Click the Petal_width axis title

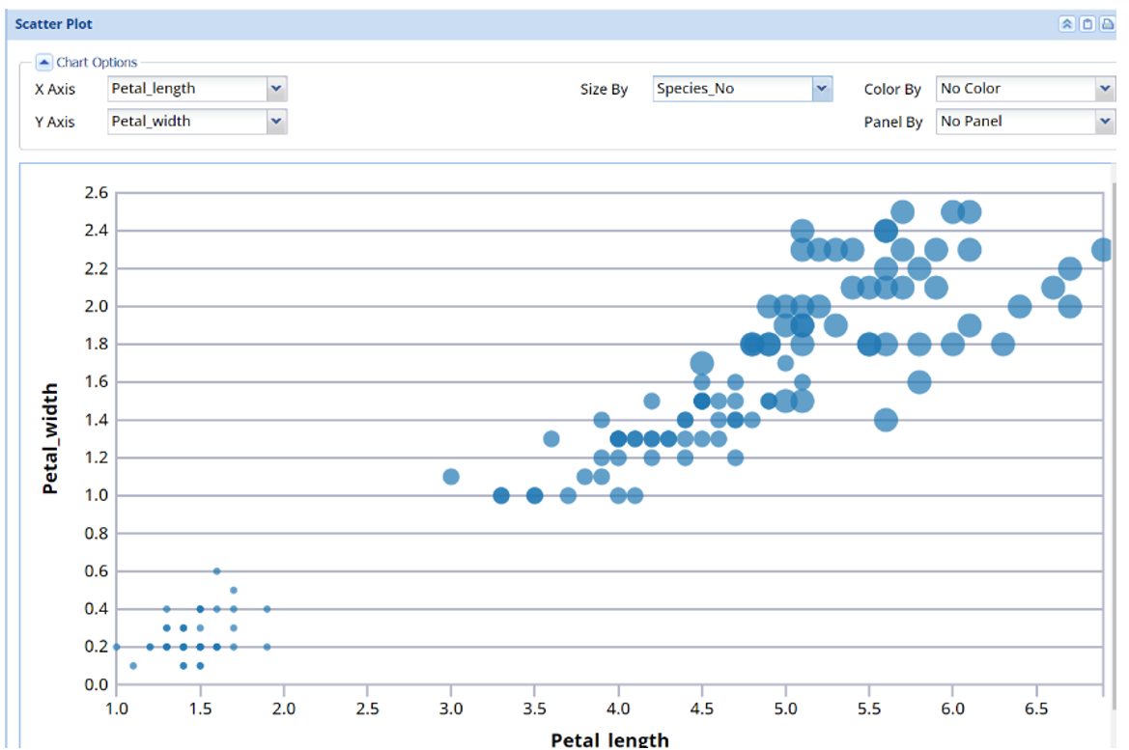tap(50, 439)
